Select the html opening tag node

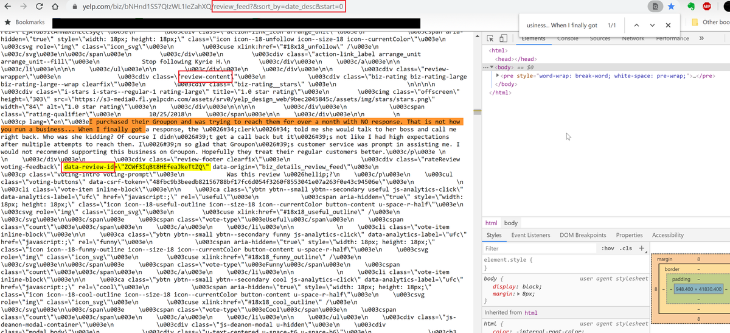pos(498,51)
